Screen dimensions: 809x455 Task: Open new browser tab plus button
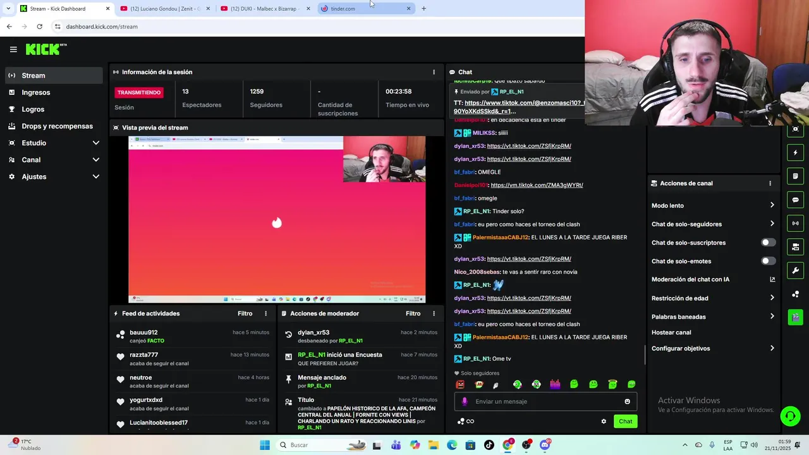(x=423, y=8)
